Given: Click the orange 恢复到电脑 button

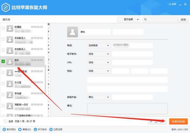Looking at the screenshot, I should [178, 121].
